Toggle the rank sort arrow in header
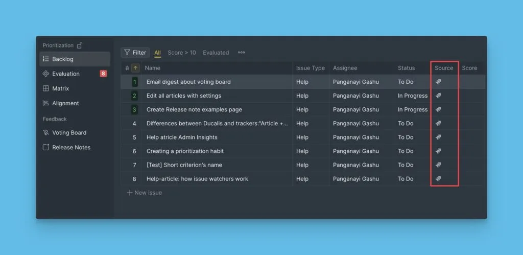 coord(135,68)
